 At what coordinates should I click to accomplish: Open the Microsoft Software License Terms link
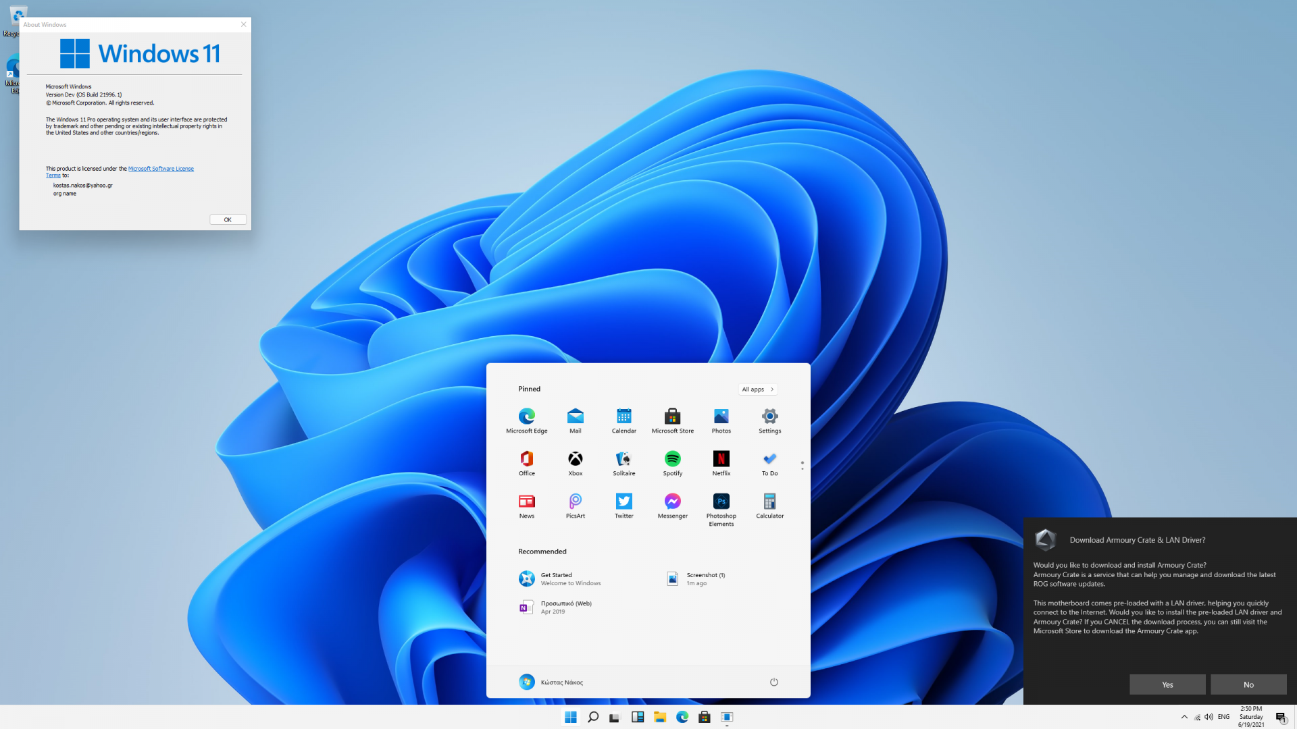161,169
